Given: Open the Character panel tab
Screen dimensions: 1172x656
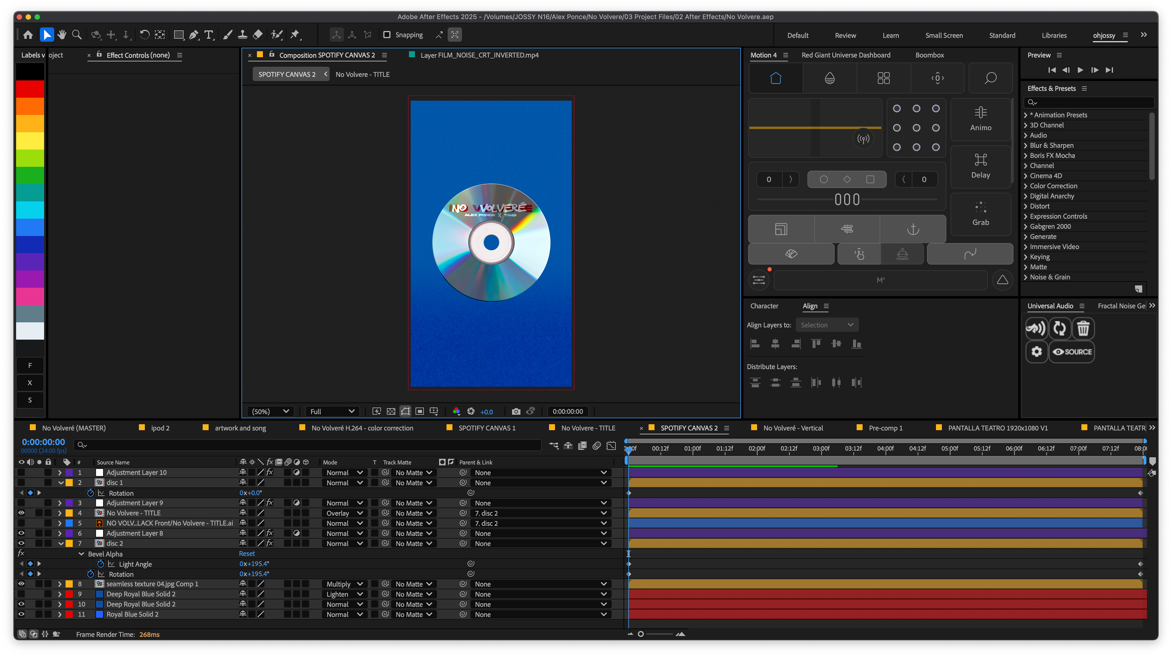Looking at the screenshot, I should tap(764, 306).
